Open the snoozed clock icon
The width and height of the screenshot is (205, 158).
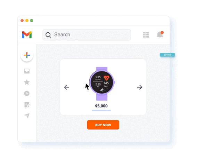click(27, 93)
